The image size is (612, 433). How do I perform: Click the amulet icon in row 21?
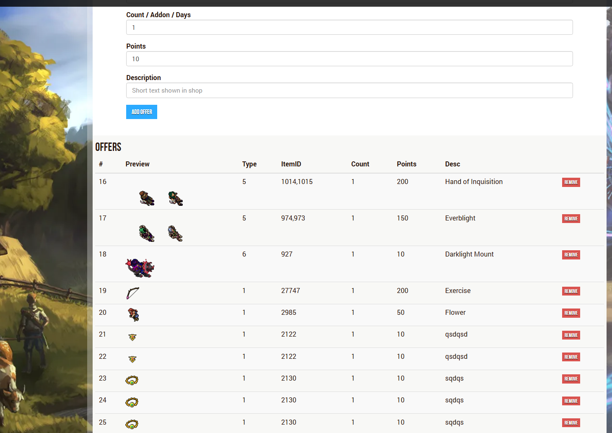coord(132,337)
